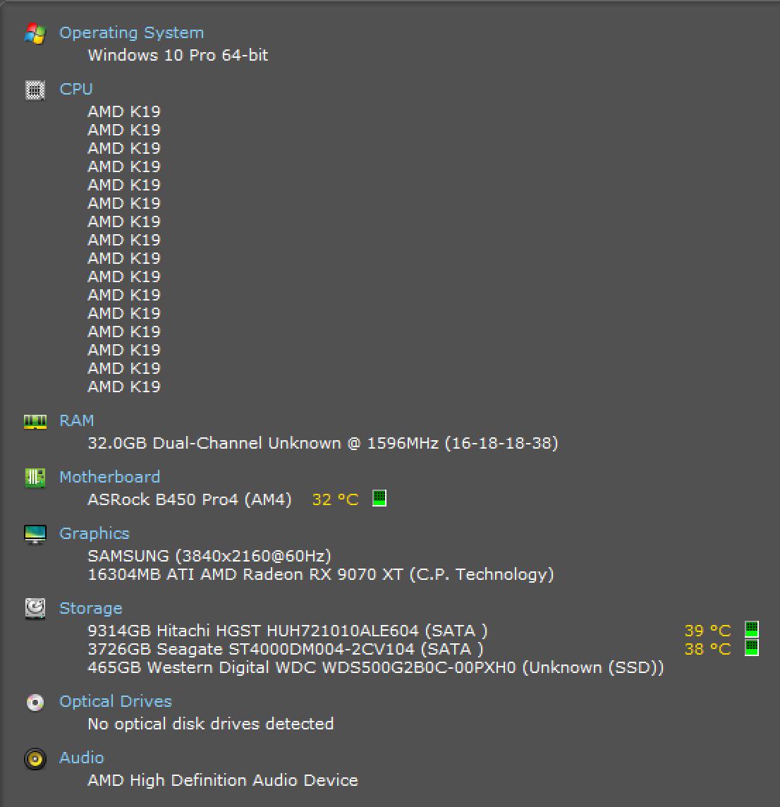Select the last AMD K19 CPU entry
The image size is (780, 807).
(124, 387)
